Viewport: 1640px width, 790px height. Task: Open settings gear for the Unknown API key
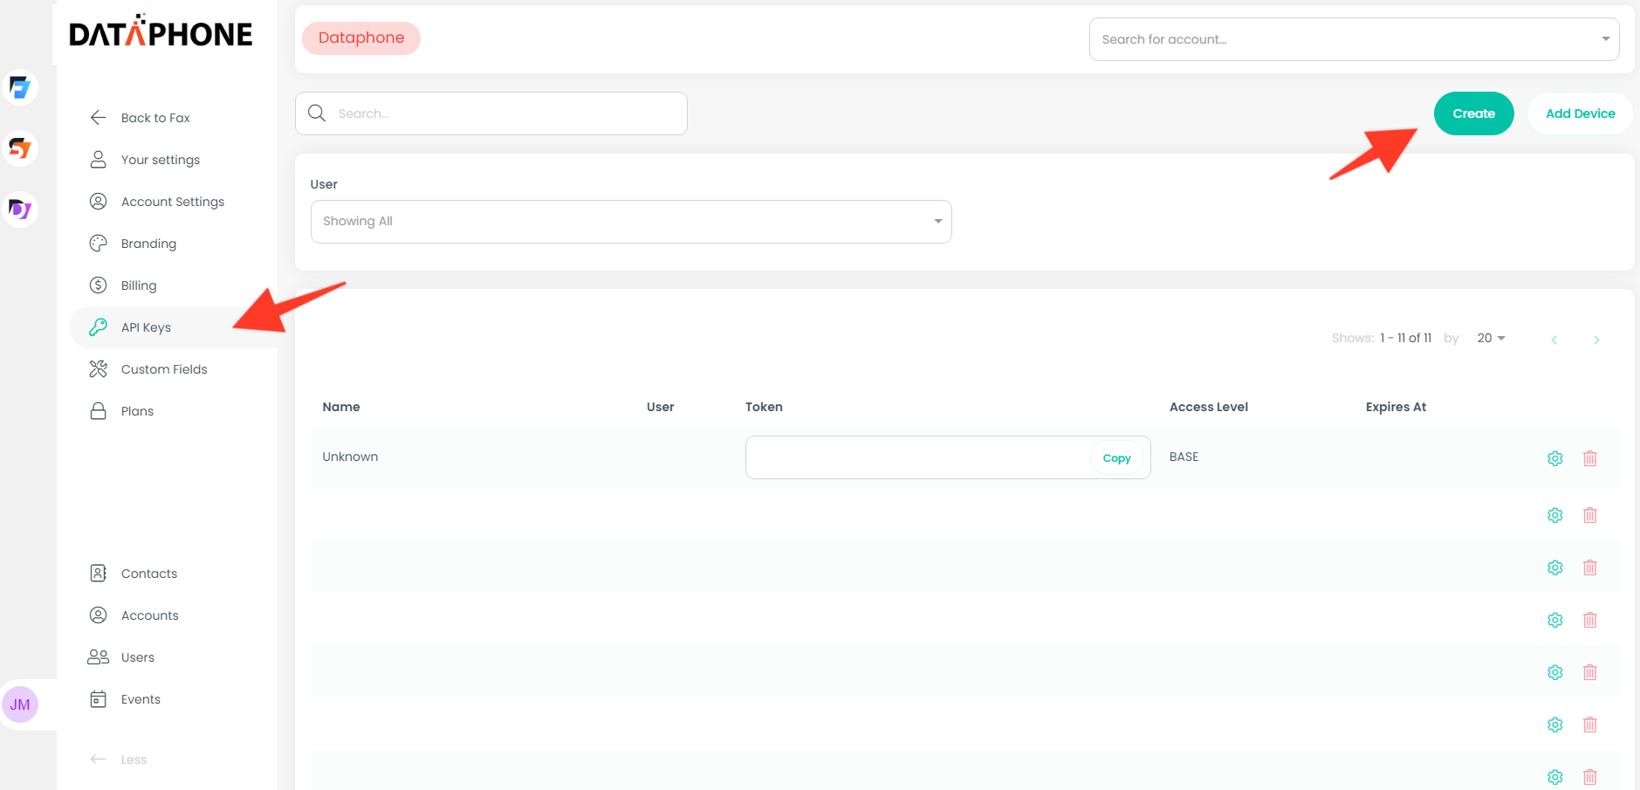click(x=1554, y=458)
